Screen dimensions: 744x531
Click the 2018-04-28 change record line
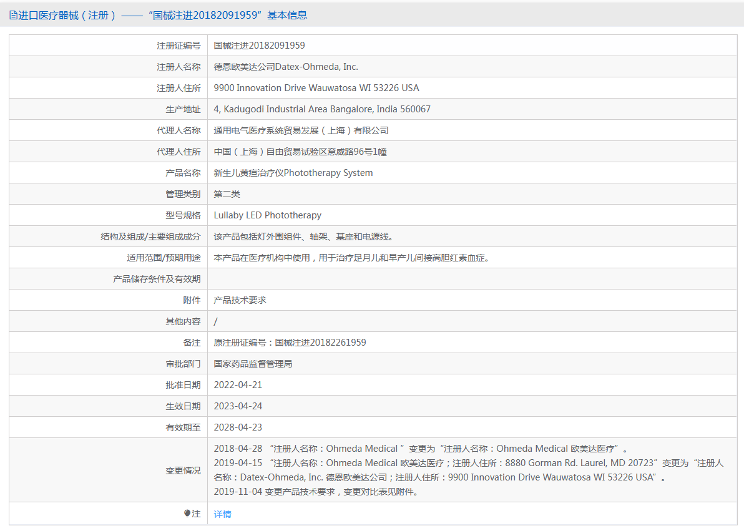tap(421, 449)
